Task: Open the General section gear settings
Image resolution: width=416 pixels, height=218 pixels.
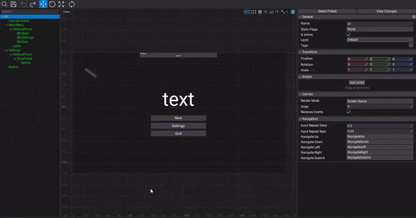Action: (x=413, y=17)
